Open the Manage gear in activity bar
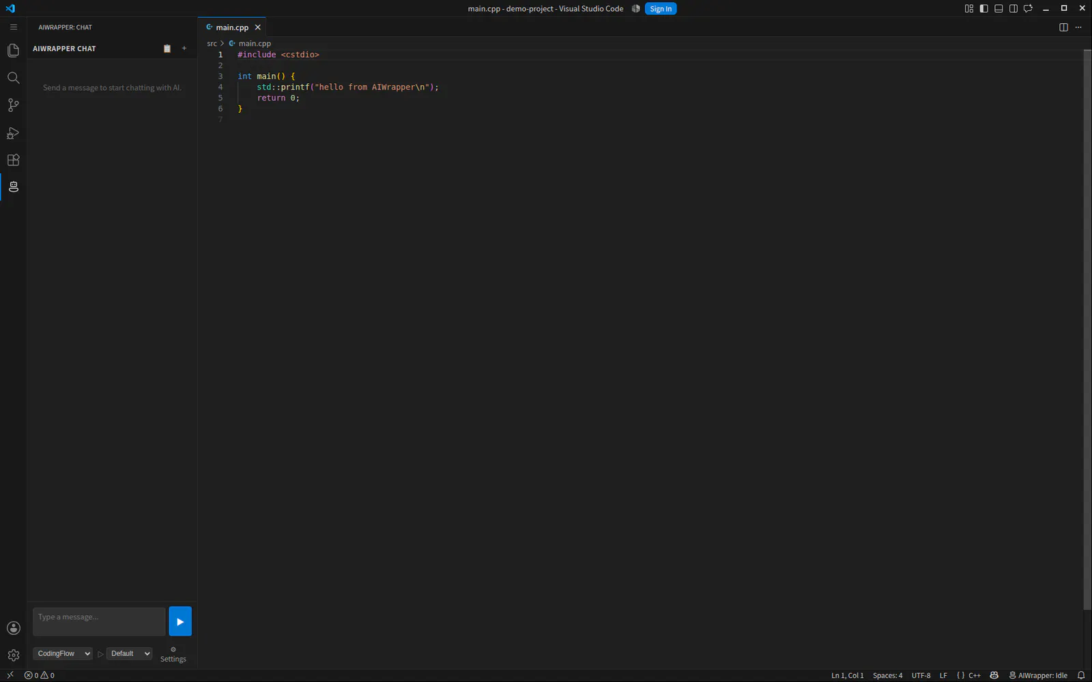 coord(13,655)
